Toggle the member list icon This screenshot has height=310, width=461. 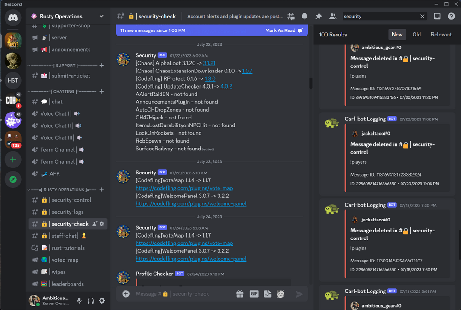tap(332, 16)
